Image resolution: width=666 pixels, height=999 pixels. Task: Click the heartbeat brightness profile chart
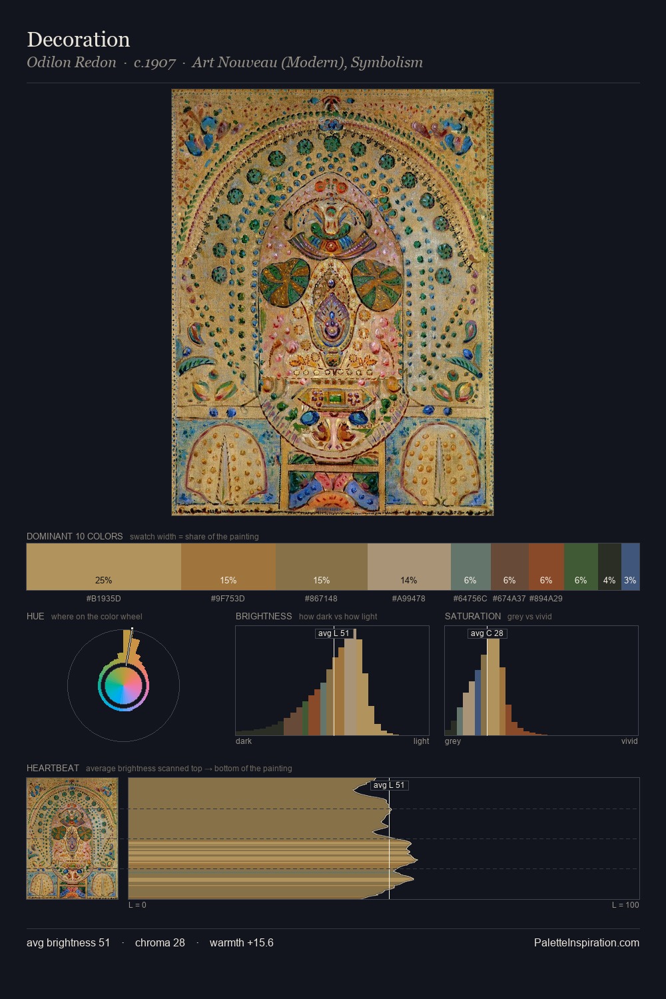pos(384,838)
